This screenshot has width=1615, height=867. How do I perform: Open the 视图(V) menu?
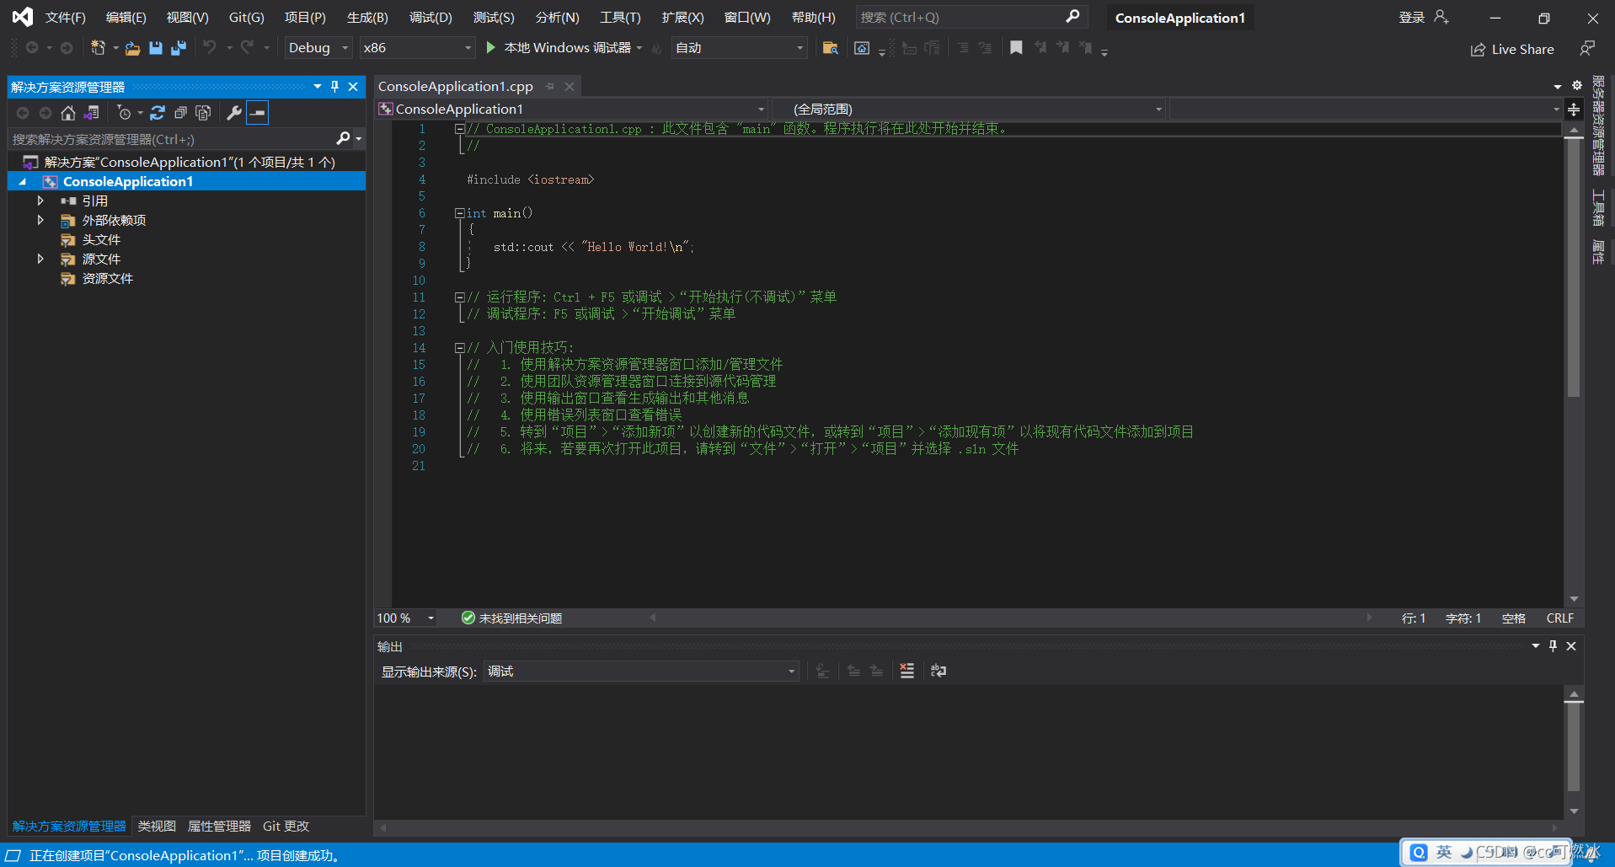[187, 18]
